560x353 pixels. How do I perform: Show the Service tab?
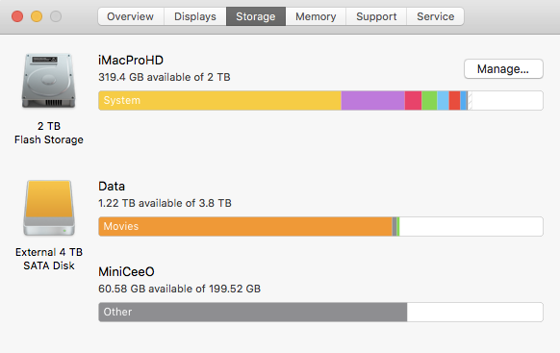[435, 16]
